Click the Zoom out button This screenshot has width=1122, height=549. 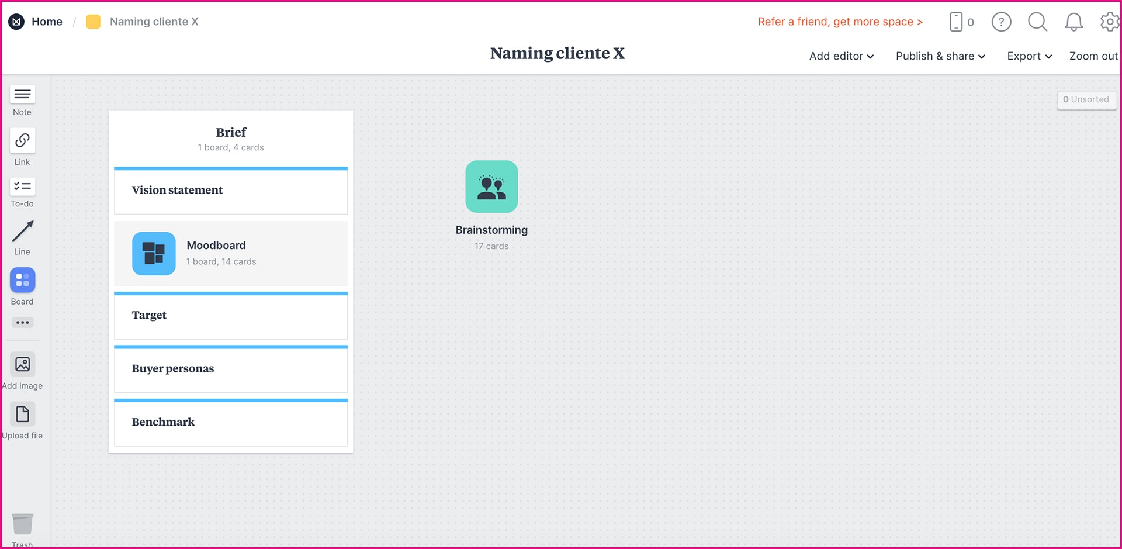[1093, 56]
